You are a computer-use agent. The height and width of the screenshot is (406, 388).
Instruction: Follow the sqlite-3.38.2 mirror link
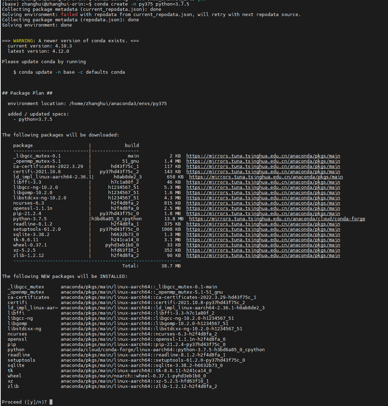263,235
